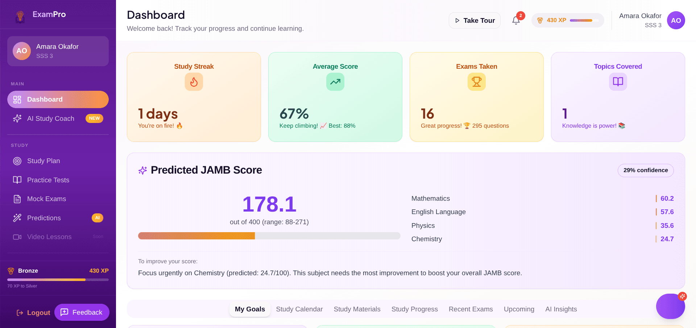The width and height of the screenshot is (696, 328).
Task: Select the My Goals tab
Action: click(250, 309)
